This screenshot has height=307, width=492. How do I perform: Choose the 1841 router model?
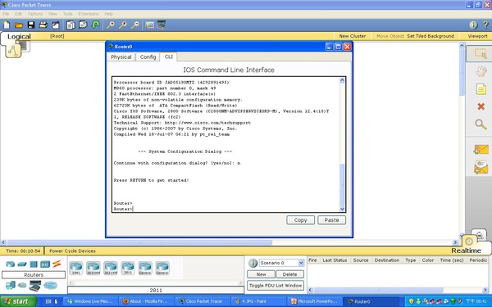[x=76, y=269]
